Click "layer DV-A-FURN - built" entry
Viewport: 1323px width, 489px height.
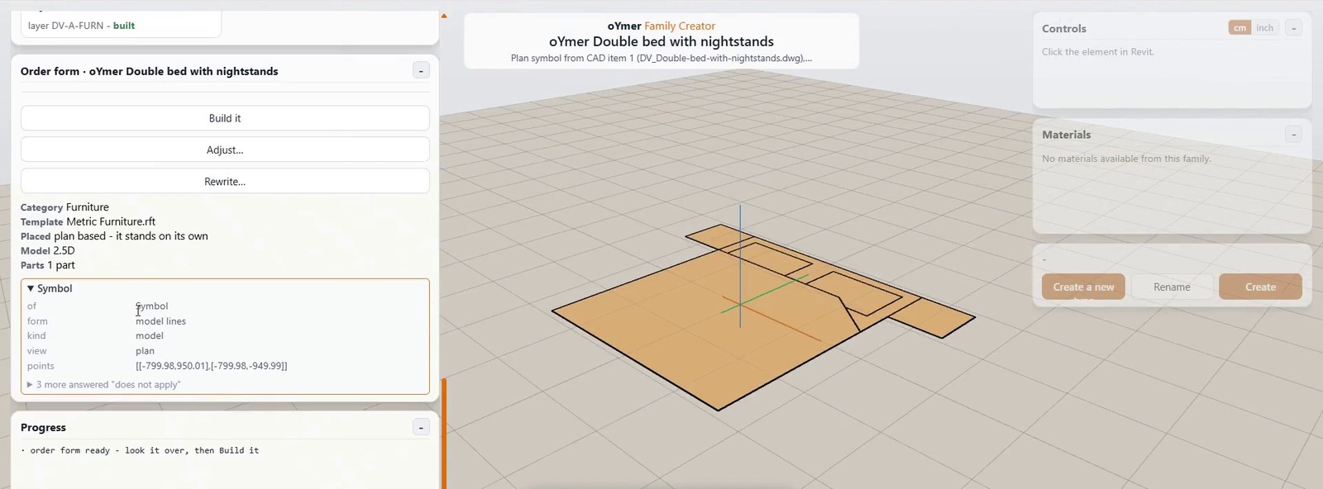[x=81, y=26]
